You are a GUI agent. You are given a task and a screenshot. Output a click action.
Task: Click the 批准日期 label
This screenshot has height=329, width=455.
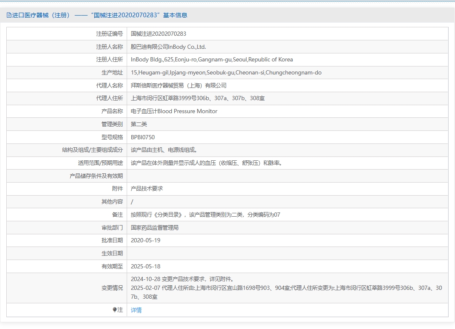click(112, 240)
